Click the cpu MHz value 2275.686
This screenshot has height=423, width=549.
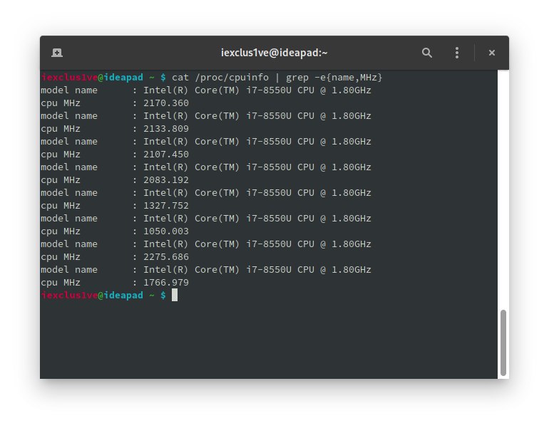pyautogui.click(x=166, y=257)
